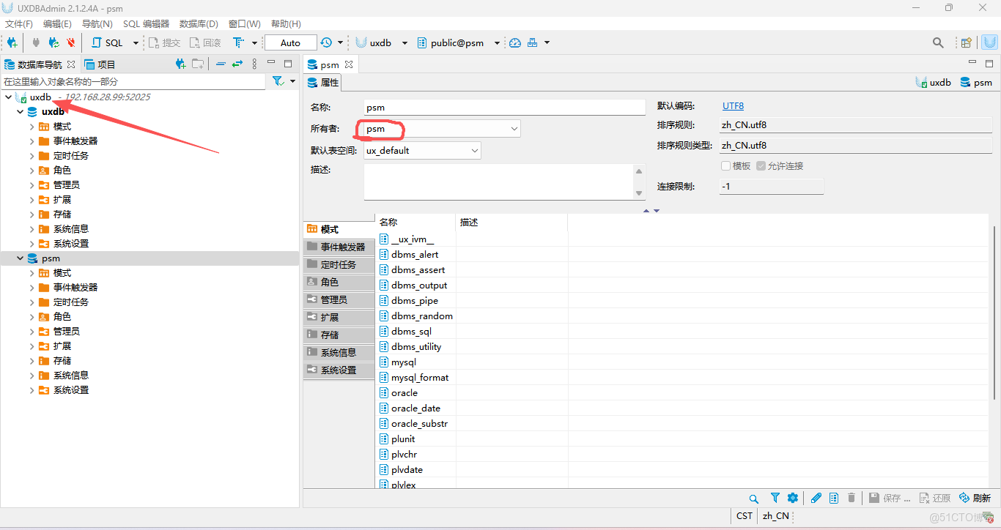Screen dimensions: 1001x530
Task: Click the open perspective icon at top right
Action: tap(967, 42)
